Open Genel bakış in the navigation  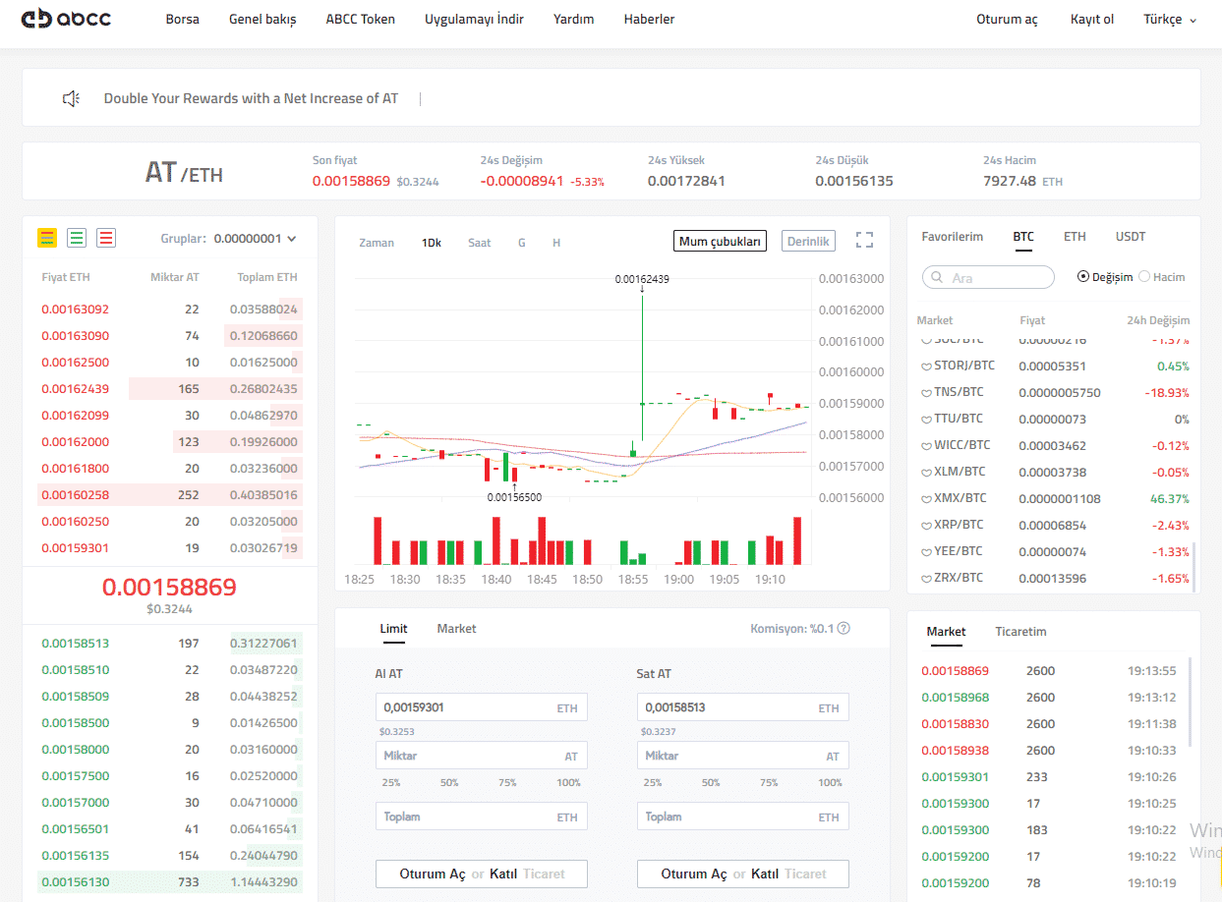click(x=262, y=19)
